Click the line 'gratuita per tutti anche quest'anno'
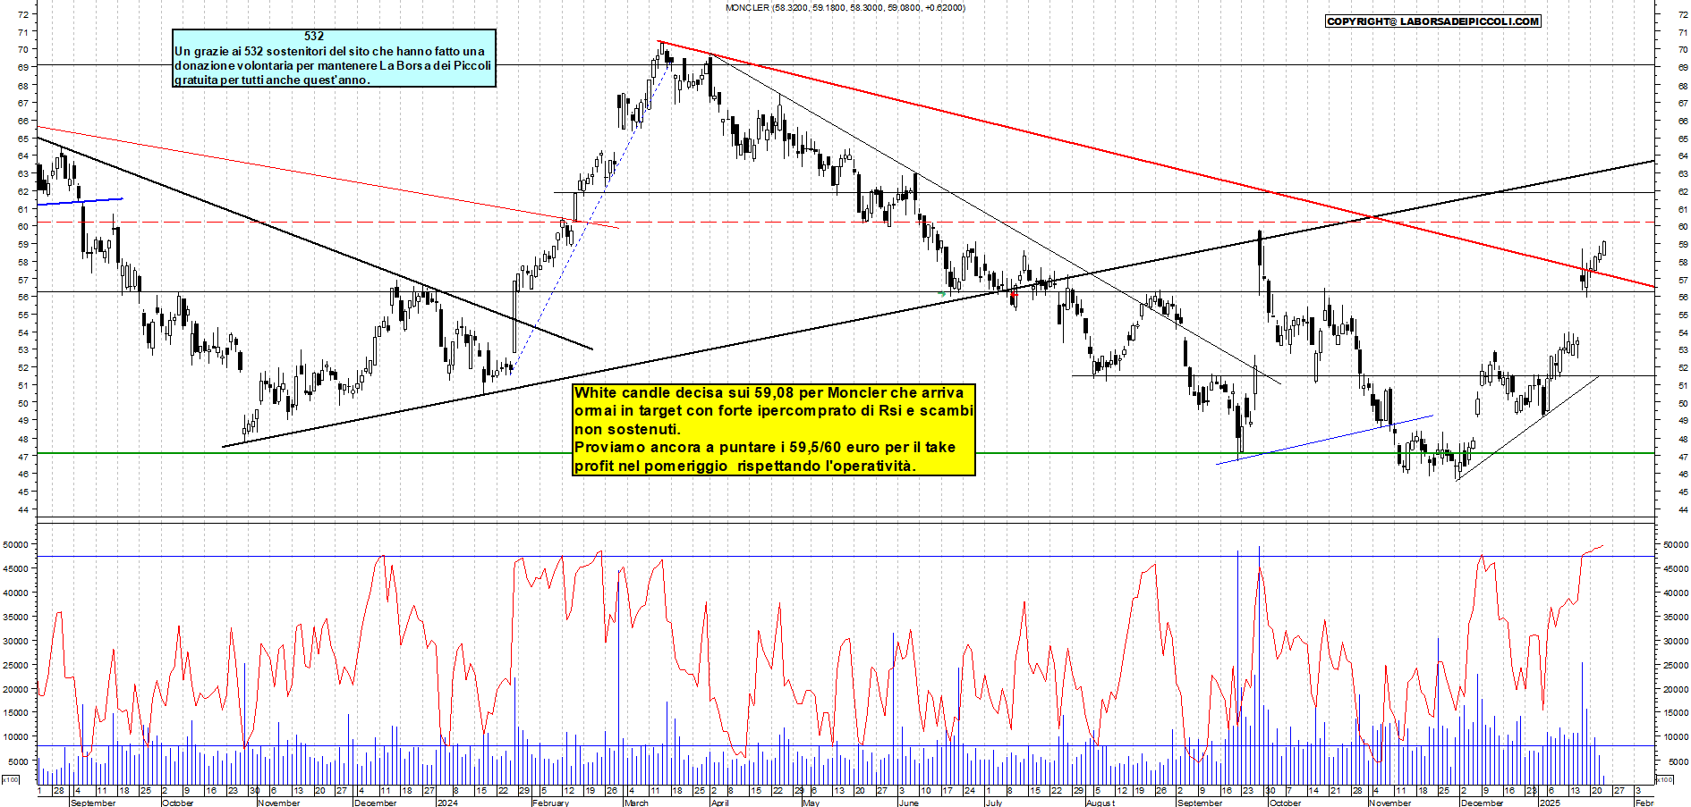The height and width of the screenshot is (807, 1691). (272, 80)
